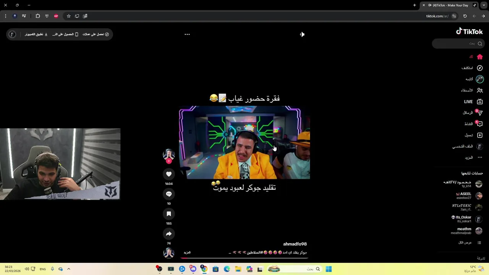Open followed account NTLxTOXIC
Viewport: 489px width, 275px height.
click(x=467, y=207)
